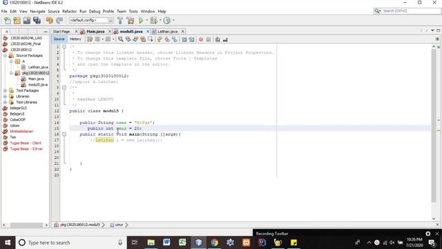Open File Explorer from the taskbar
The height and width of the screenshot is (249, 442).
click(x=151, y=243)
